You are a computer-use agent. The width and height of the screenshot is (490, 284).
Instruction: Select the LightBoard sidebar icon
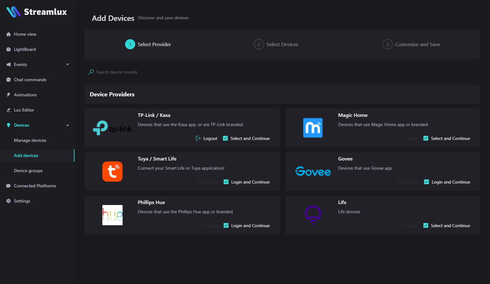coord(8,49)
